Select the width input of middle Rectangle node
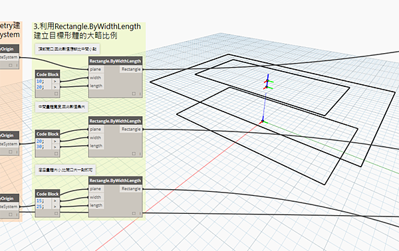 pyautogui.click(x=96, y=137)
